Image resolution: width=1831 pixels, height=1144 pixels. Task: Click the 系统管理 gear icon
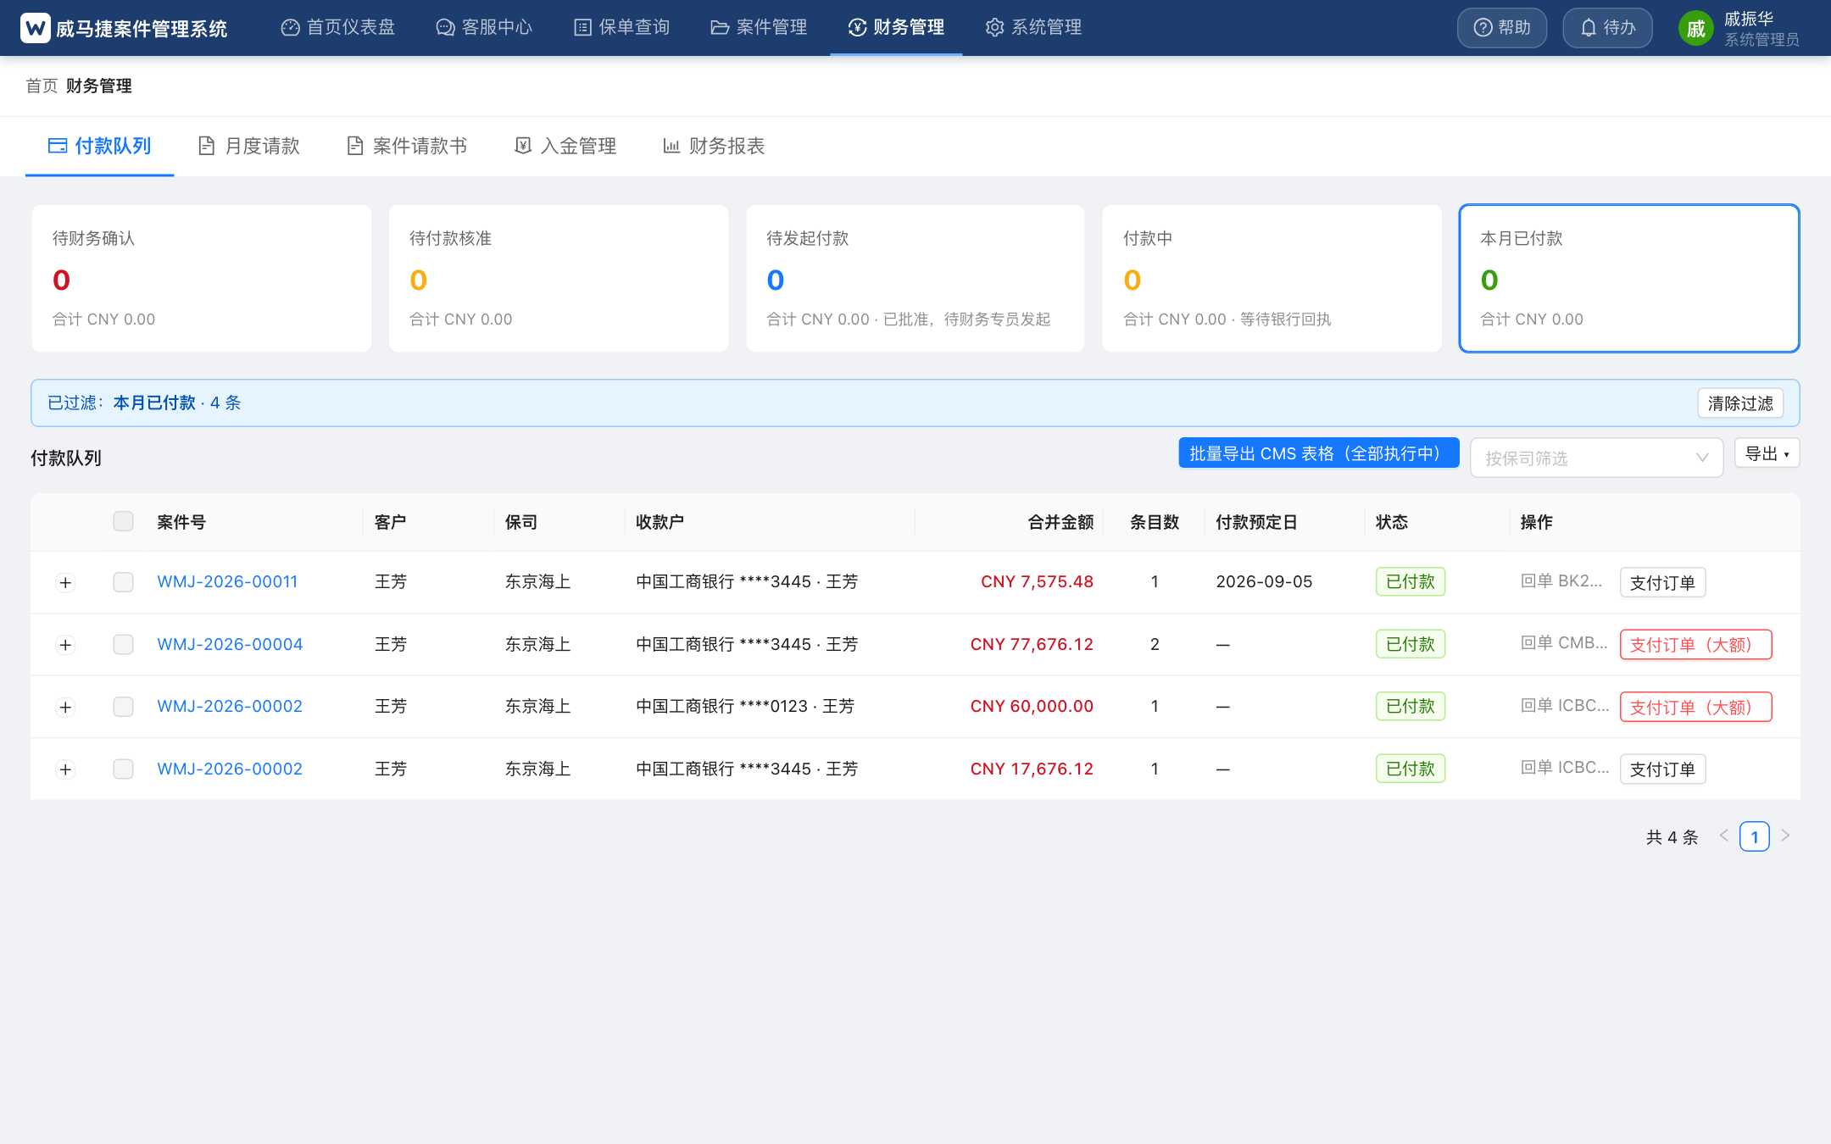pos(995,28)
